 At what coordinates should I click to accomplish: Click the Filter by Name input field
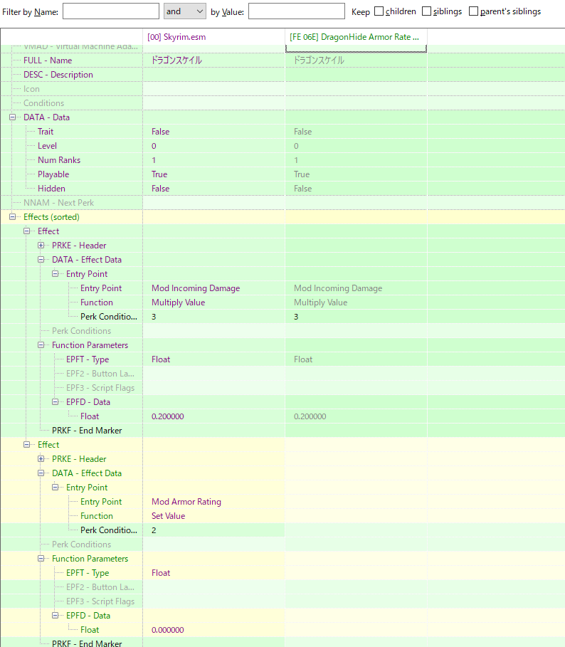[110, 11]
